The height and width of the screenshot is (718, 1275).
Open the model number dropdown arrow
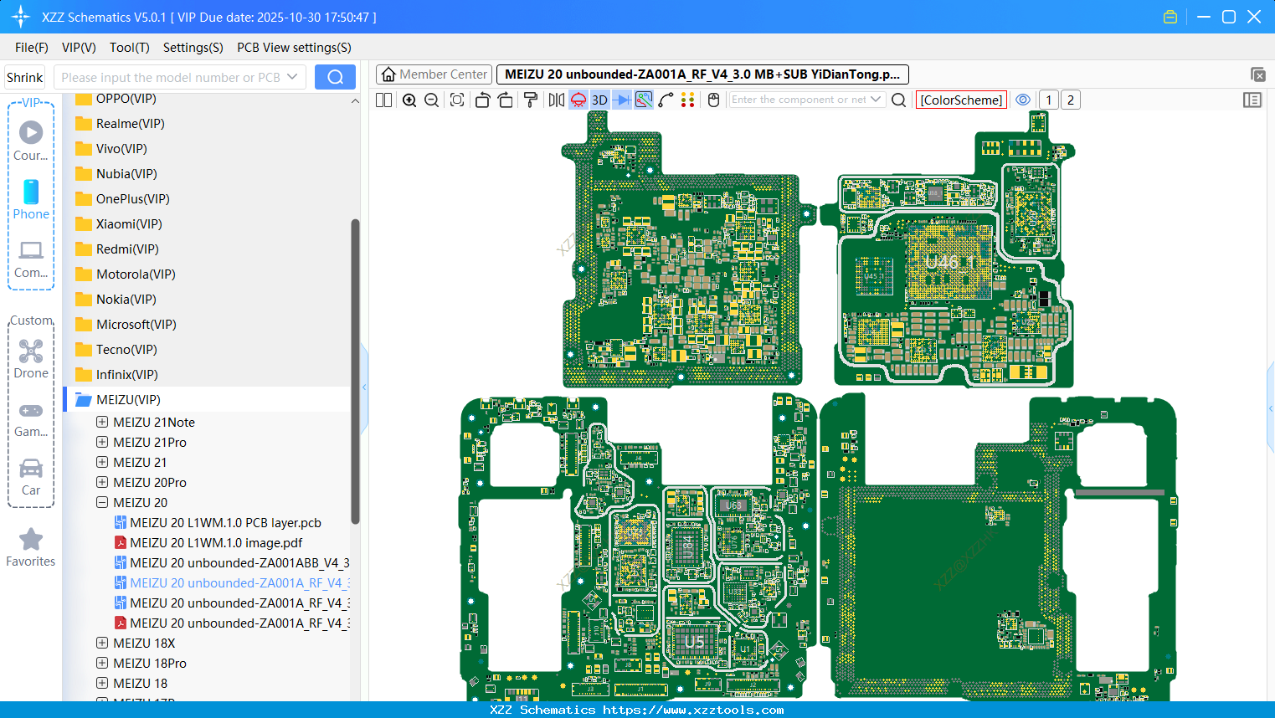pos(293,77)
